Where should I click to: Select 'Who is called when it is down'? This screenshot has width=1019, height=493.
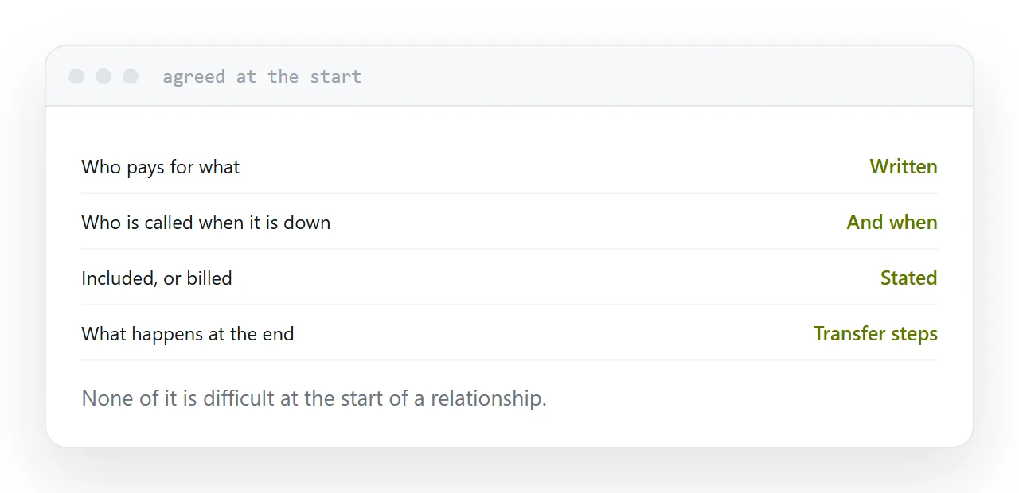[x=205, y=223]
